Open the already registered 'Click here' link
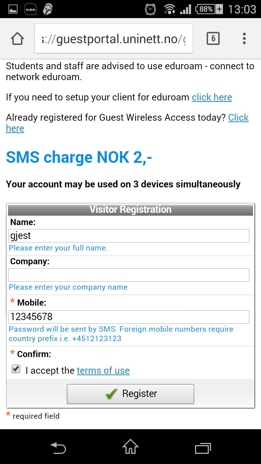Screen dimensions: 261x464 [x=238, y=118]
